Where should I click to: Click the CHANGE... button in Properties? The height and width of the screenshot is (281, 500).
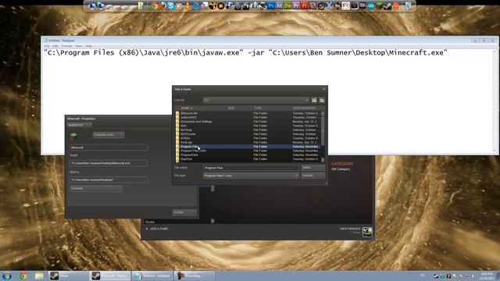95,188
